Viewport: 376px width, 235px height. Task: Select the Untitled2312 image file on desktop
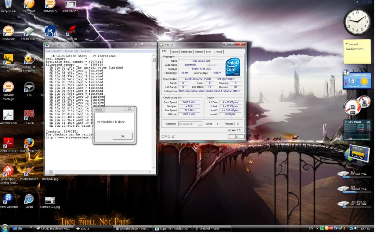[x=71, y=7]
